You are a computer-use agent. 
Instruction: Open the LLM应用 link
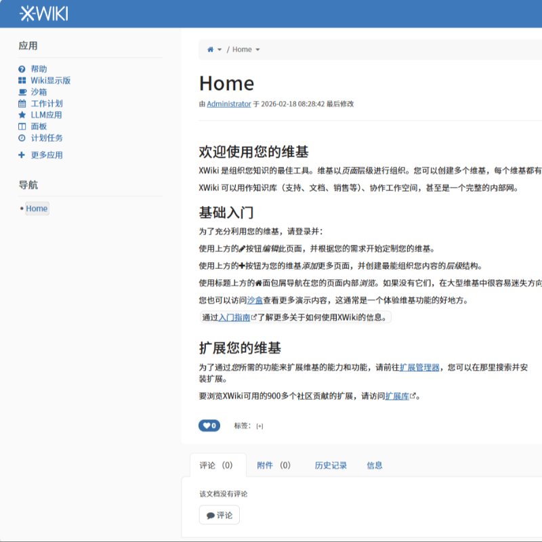click(x=46, y=114)
